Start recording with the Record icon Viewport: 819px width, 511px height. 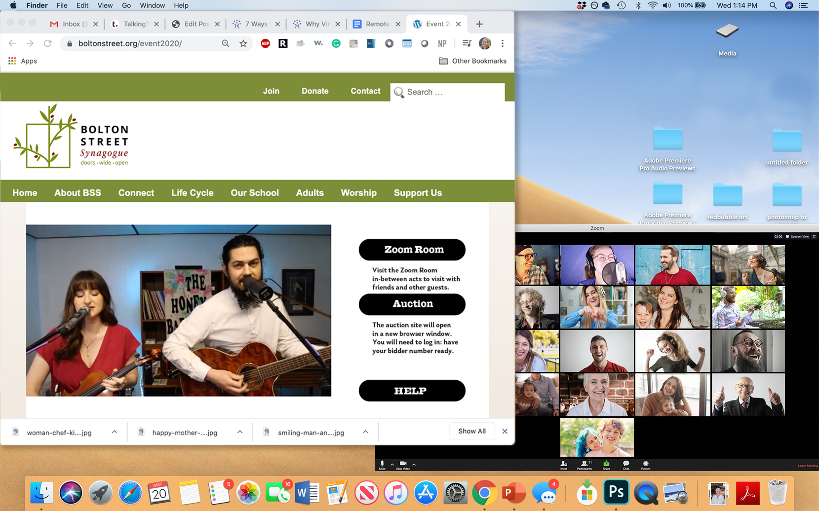(645, 465)
